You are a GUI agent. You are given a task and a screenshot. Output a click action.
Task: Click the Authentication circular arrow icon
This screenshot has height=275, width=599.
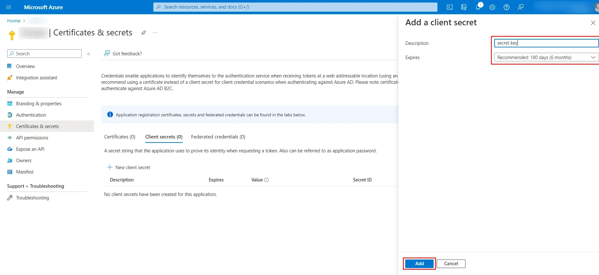point(9,115)
